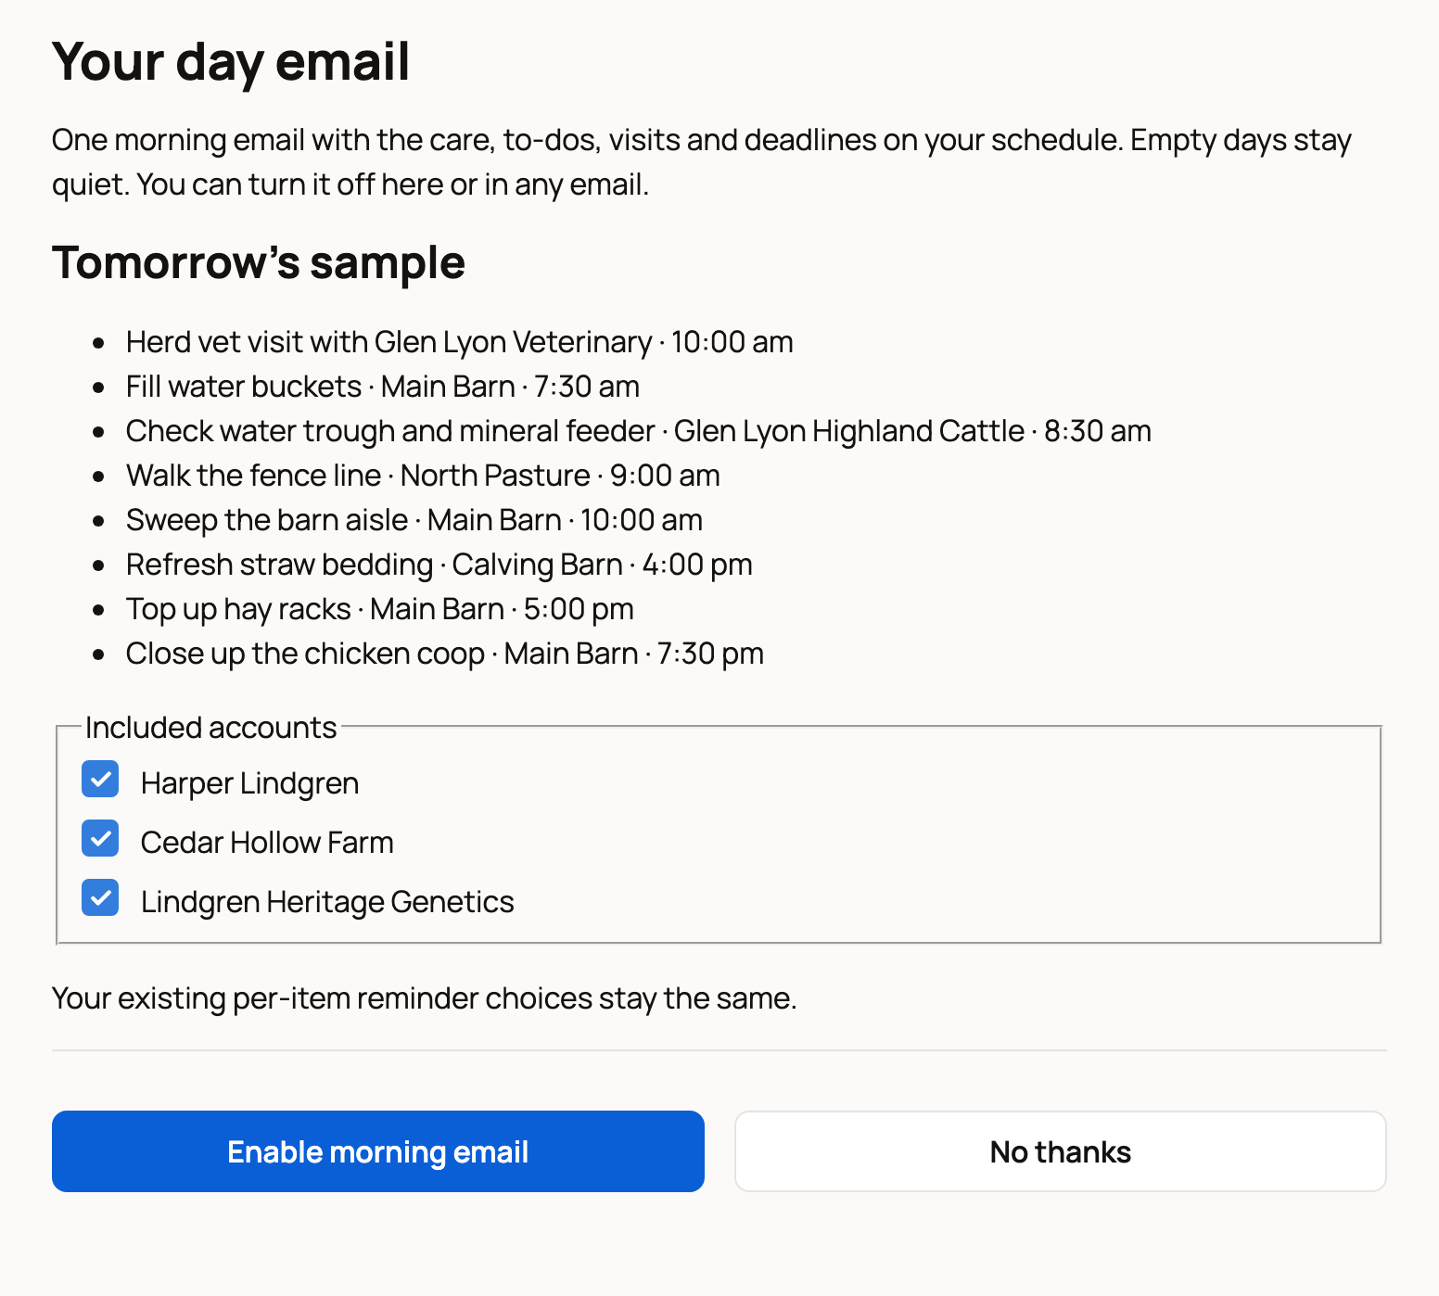The width and height of the screenshot is (1439, 1296).
Task: Click the Sweep the barn aisle item
Action: click(414, 520)
